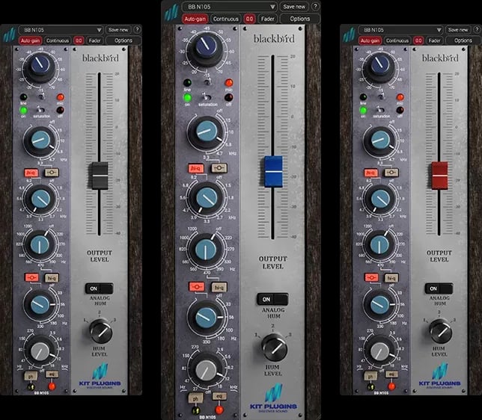Click the red output level fader handle
Image resolution: width=482 pixels, height=420 pixels.
click(439, 176)
